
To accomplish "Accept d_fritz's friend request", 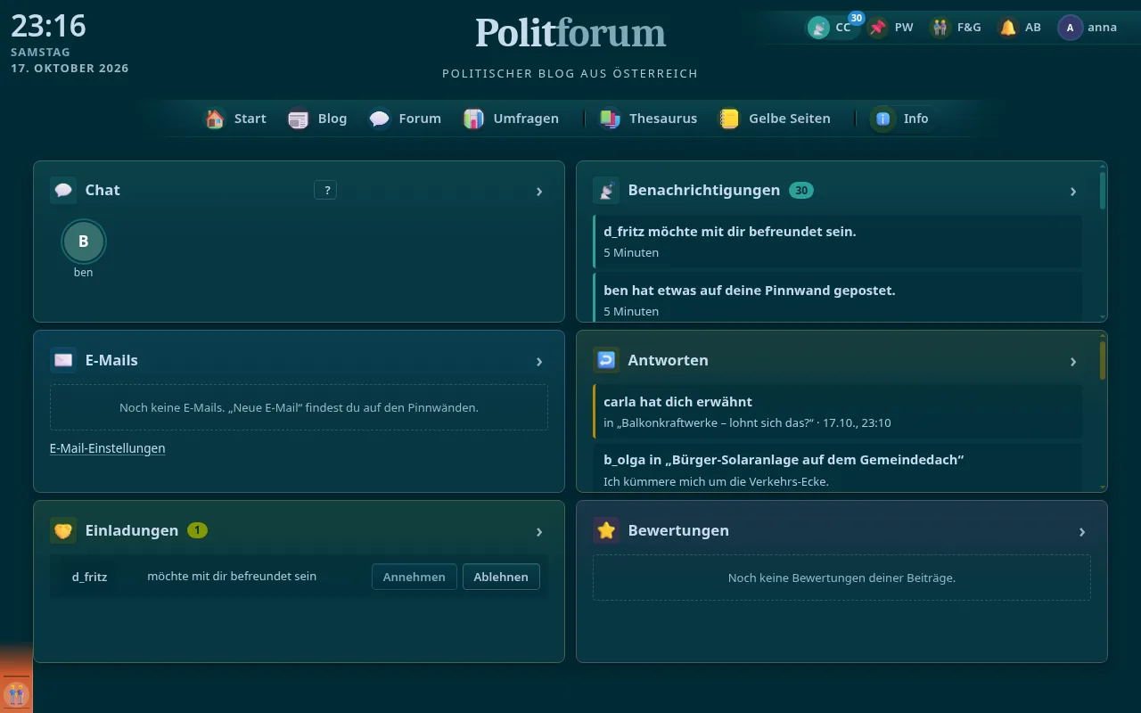I will 415,577.
